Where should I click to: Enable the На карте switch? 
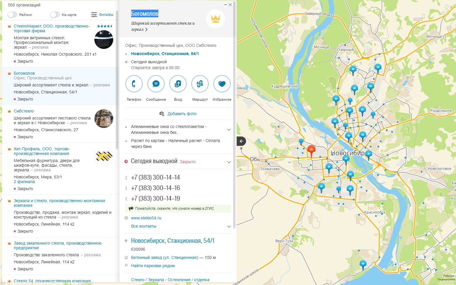[55, 15]
